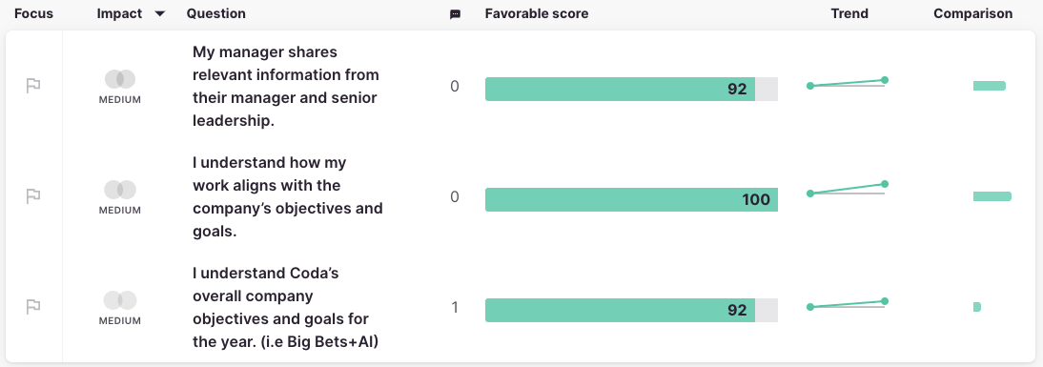This screenshot has height=367, width=1043.
Task: Open trend chart for work aligns question
Action: (847, 189)
